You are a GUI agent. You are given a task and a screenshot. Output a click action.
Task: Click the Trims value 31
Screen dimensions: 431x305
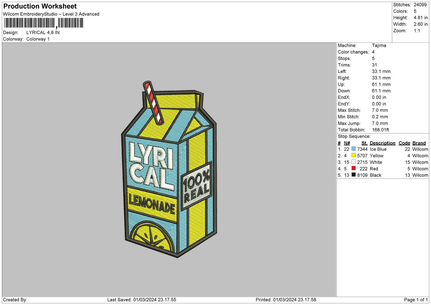pos(375,65)
